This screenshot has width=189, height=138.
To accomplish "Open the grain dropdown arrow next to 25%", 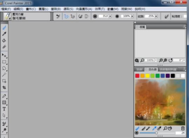I will click(156, 16).
